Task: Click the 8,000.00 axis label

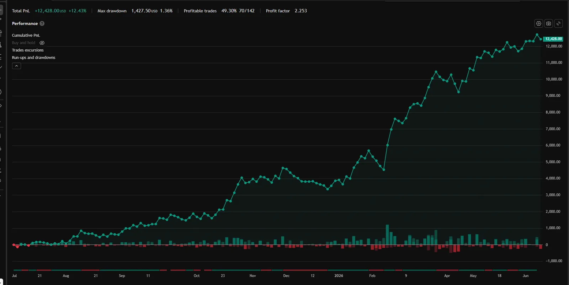Action: pos(553,112)
